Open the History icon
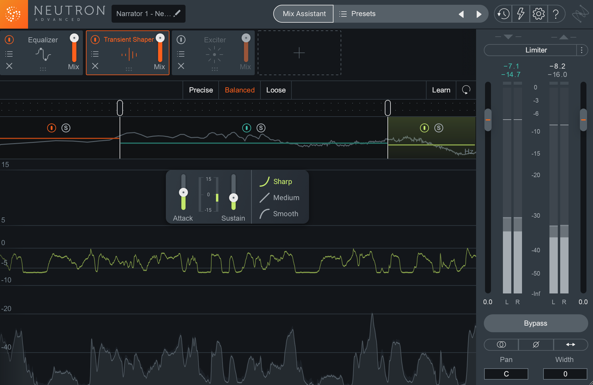593x385 pixels. click(x=504, y=14)
